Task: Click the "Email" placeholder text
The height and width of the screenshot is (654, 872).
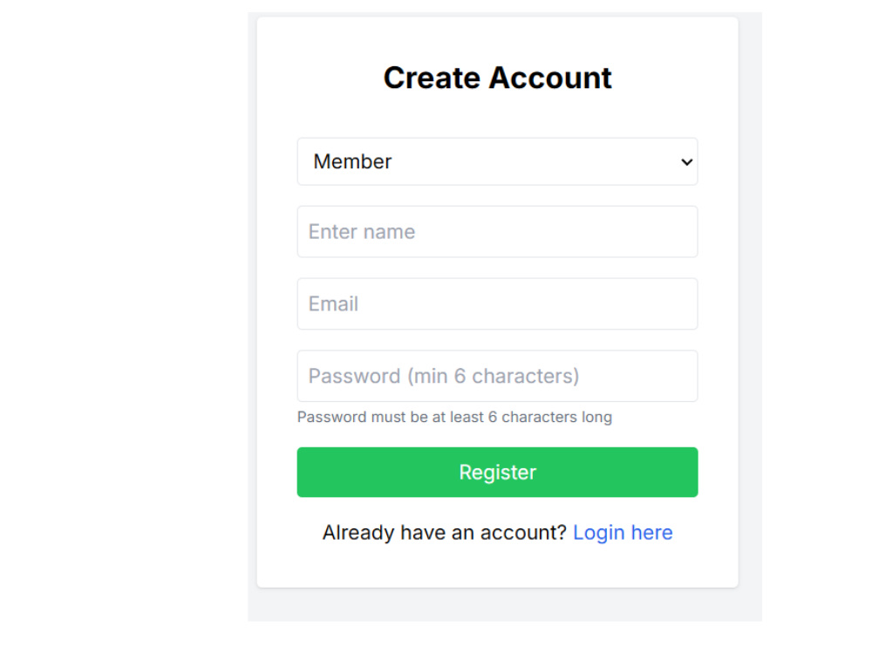Action: pos(333,303)
